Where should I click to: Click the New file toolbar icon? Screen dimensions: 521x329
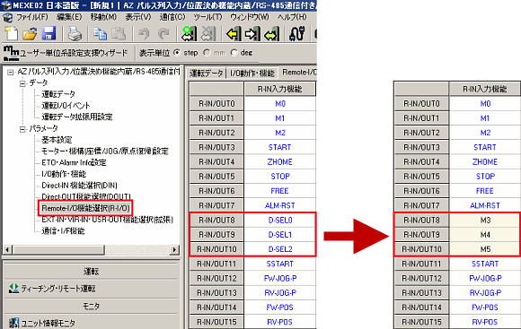point(12,33)
